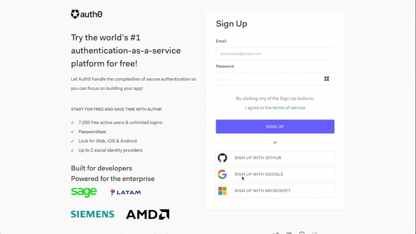
Task: Click the Auth0 shield logo
Action: point(75,14)
